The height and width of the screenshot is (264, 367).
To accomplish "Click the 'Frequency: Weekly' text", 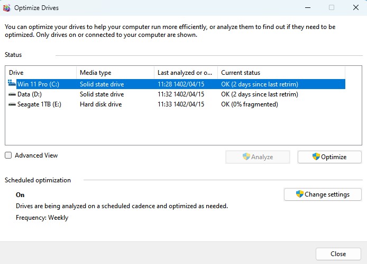I will [42, 218].
